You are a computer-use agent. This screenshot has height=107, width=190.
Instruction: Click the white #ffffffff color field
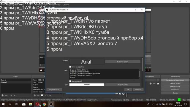click(x=87, y=85)
